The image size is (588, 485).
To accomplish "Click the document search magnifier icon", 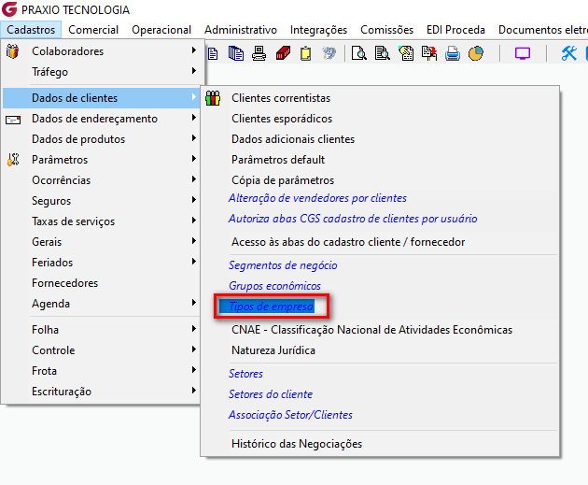I will click(382, 53).
